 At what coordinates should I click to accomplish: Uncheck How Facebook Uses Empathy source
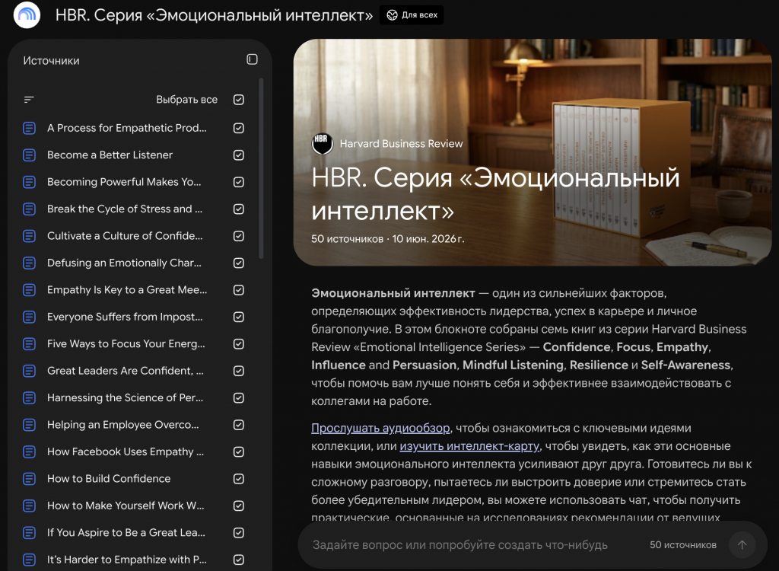pos(238,451)
